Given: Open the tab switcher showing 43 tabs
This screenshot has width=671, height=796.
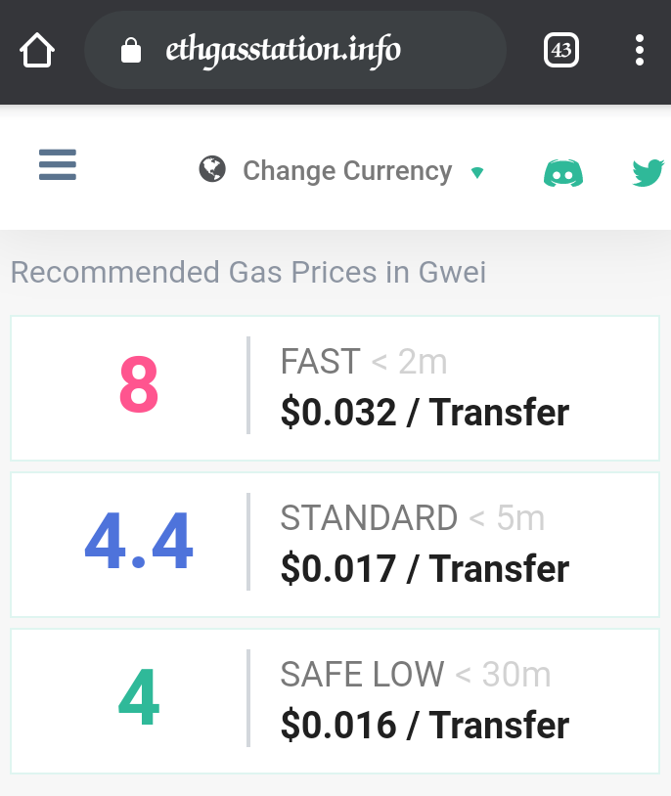Looking at the screenshot, I should (560, 50).
